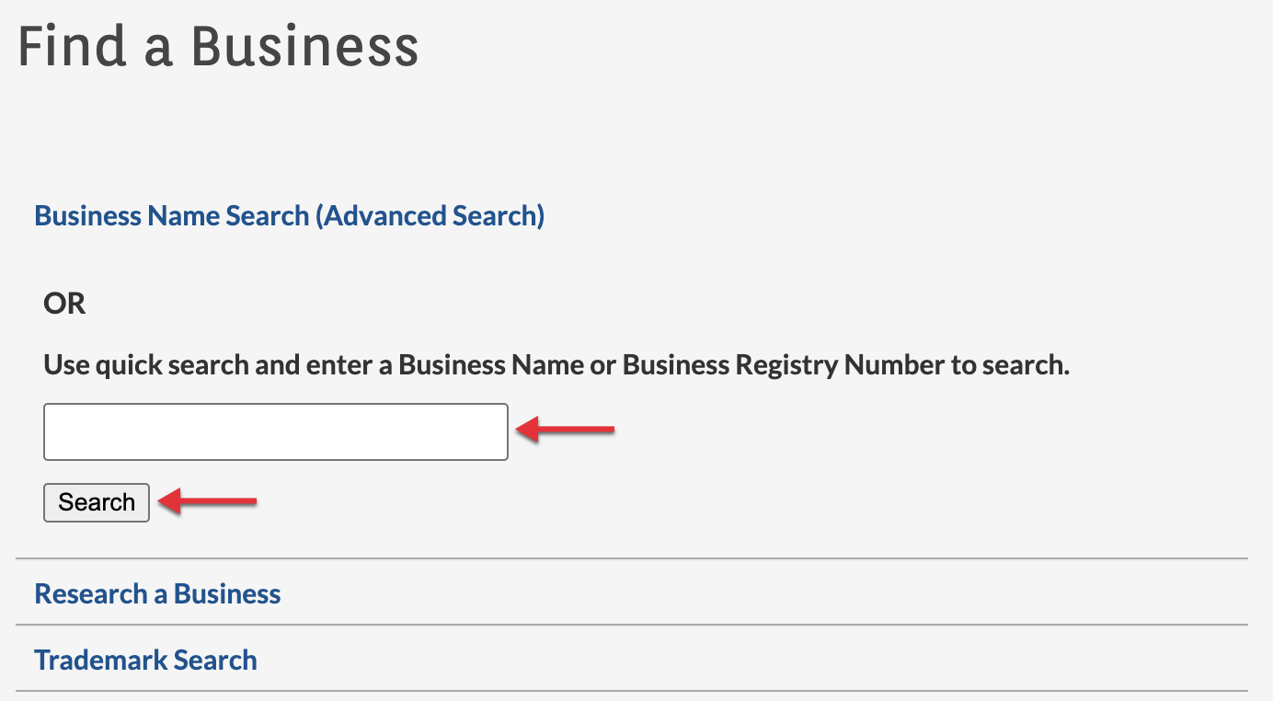1273x701 pixels.
Task: Click "Business Name Search" words starting the link
Action: click(171, 216)
